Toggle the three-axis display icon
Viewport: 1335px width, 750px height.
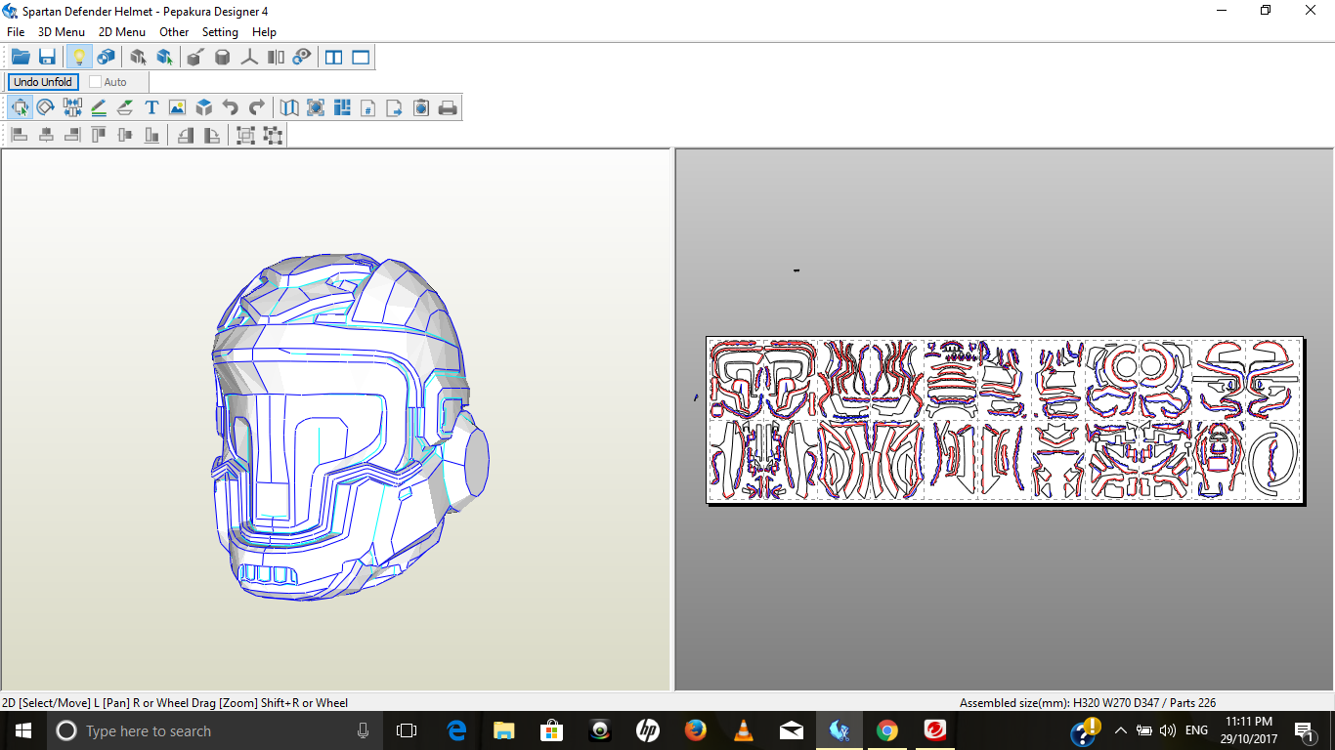249,58
